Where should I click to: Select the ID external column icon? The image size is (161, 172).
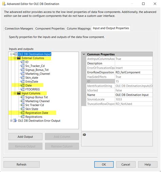tap(22, 62)
